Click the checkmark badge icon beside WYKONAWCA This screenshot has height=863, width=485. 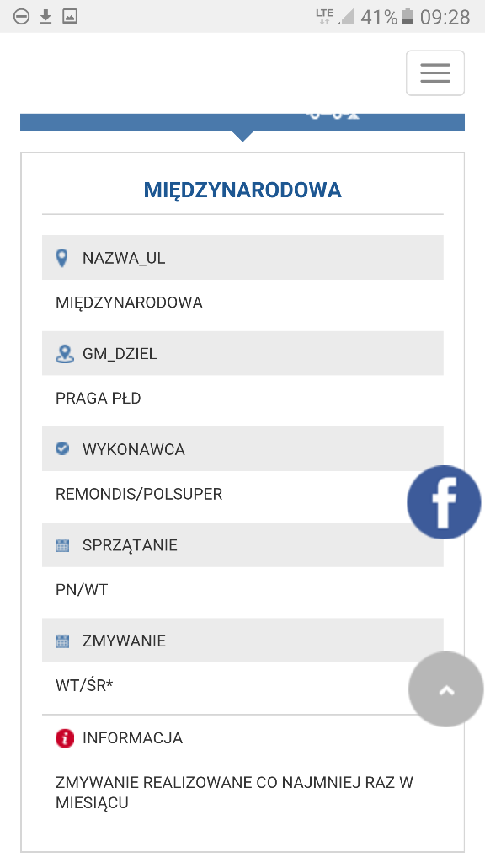(x=62, y=448)
